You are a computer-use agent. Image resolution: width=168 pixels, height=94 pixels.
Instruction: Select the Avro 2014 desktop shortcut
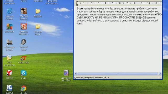tap(9, 27)
